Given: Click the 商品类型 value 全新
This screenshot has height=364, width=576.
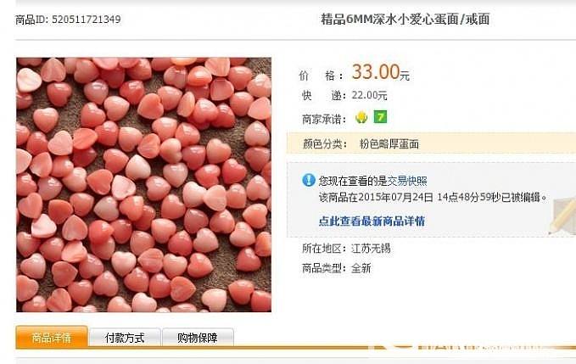Looking at the screenshot, I should pos(361,268).
